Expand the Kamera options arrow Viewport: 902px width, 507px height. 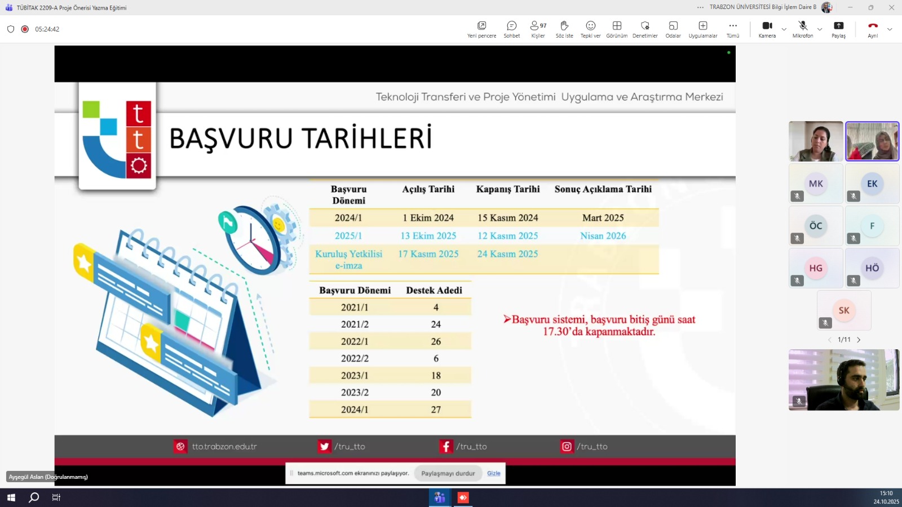click(x=784, y=29)
